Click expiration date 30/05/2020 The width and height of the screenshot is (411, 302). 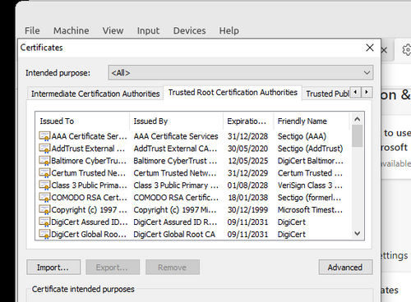247,149
